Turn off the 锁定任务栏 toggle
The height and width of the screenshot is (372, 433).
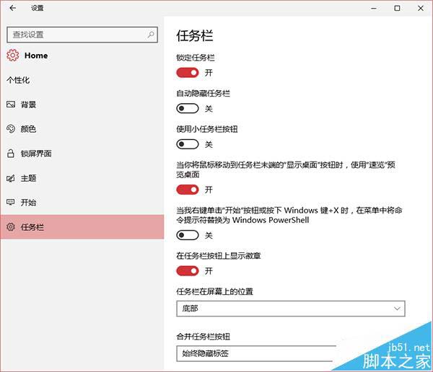tap(188, 72)
